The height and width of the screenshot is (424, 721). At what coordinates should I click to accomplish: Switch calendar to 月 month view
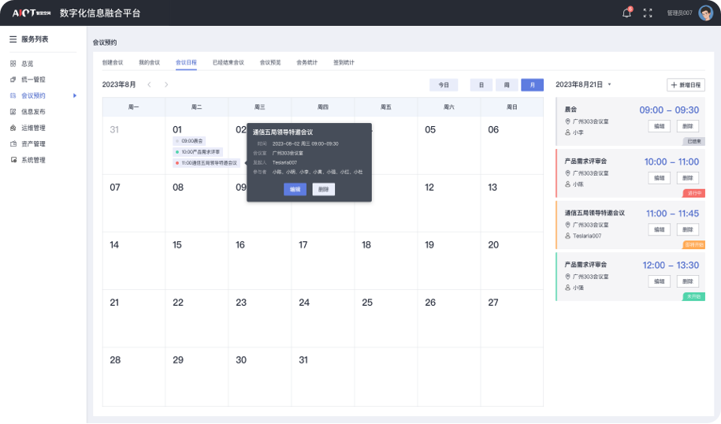pos(533,85)
